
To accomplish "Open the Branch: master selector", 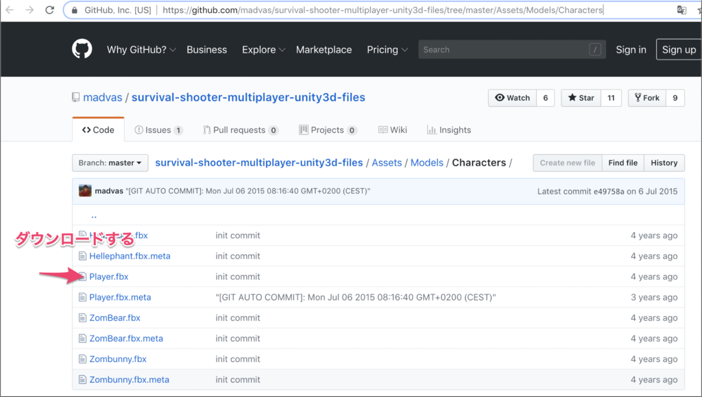I will (x=110, y=163).
